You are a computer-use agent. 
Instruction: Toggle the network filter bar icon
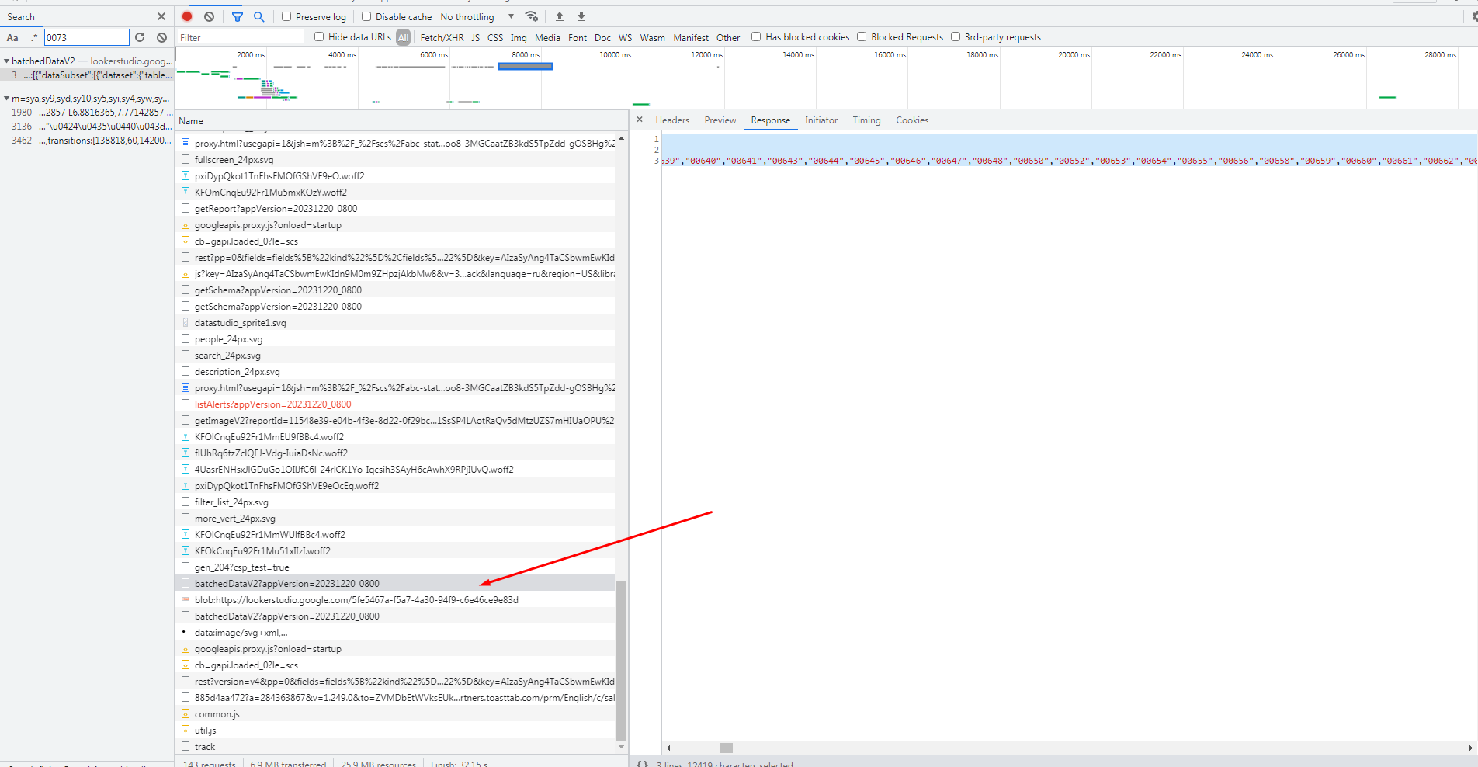[x=238, y=16]
